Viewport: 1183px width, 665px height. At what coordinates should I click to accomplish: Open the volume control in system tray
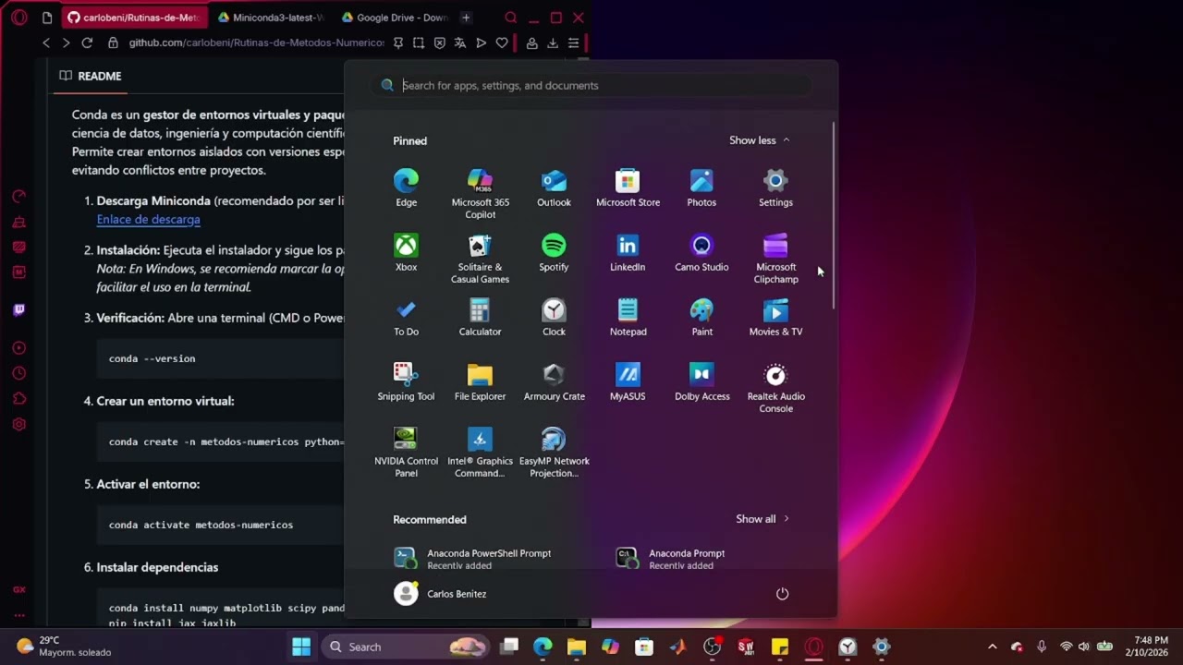click(x=1083, y=647)
